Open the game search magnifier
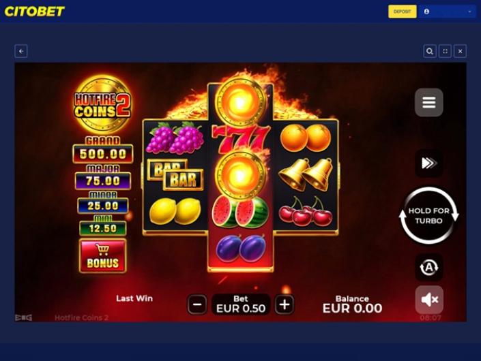 [430, 51]
